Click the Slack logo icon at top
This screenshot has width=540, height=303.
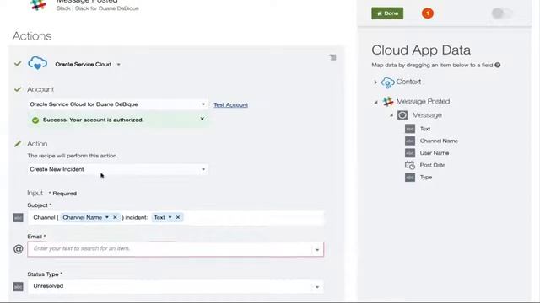click(38, 5)
